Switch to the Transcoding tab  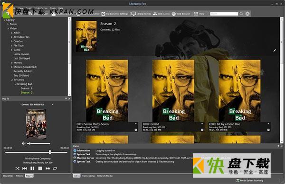88,176
